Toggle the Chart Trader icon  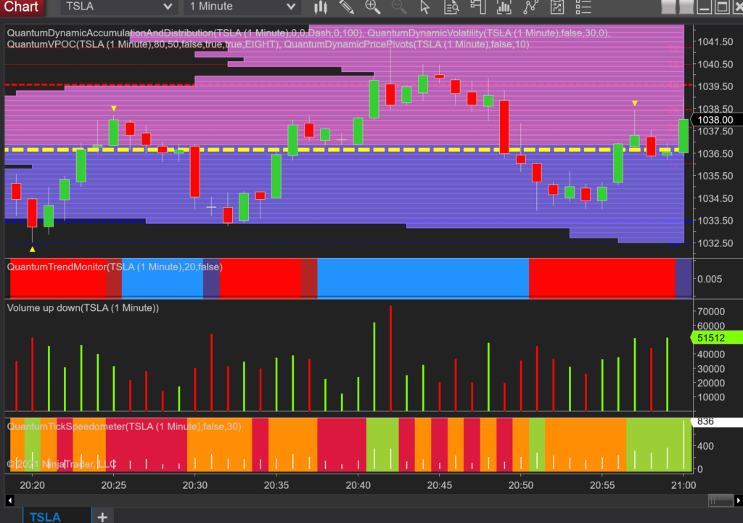pos(477,7)
